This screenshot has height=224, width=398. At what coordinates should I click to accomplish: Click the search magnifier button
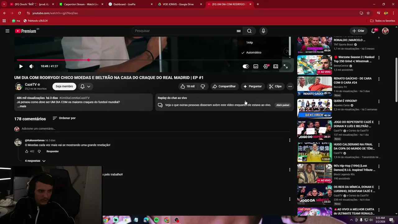(x=249, y=31)
